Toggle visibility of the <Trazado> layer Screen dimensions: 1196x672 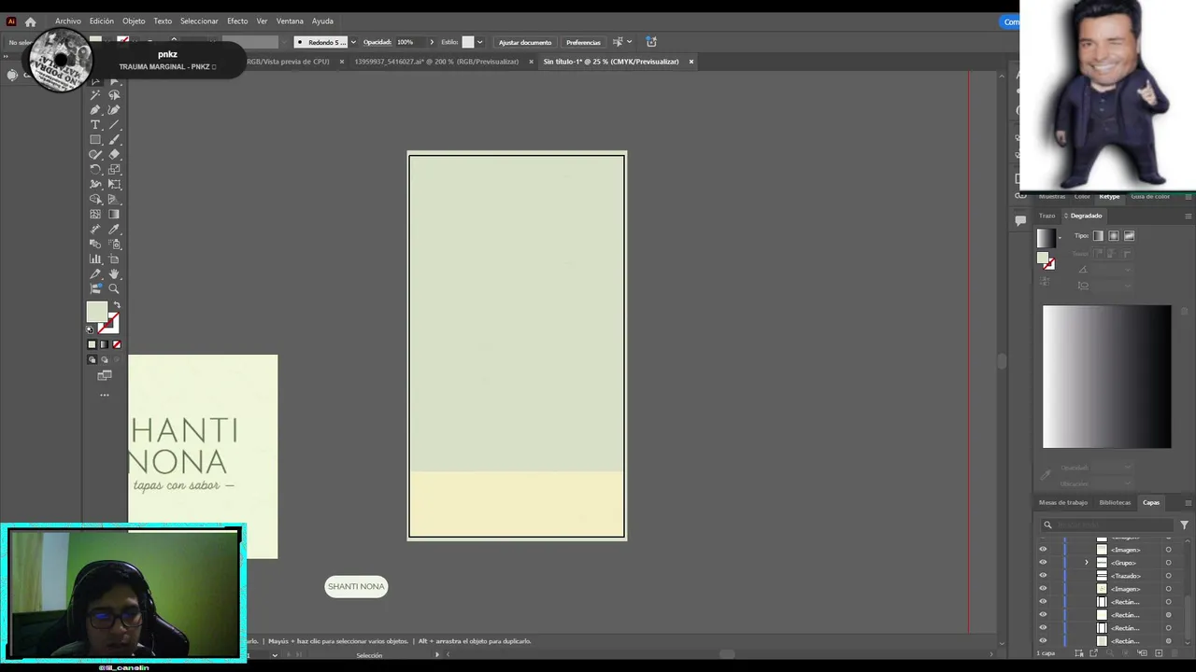pyautogui.click(x=1043, y=576)
